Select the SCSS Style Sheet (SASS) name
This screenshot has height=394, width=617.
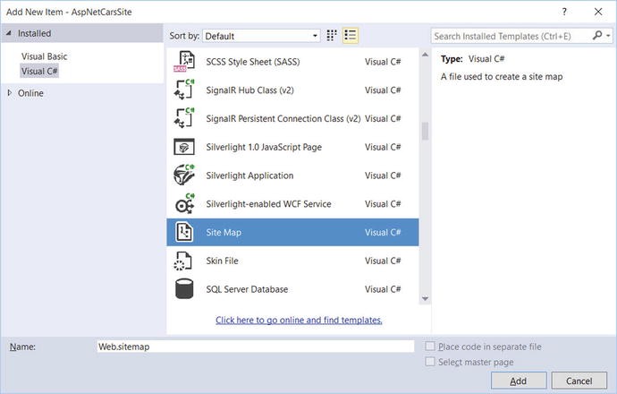coord(253,62)
